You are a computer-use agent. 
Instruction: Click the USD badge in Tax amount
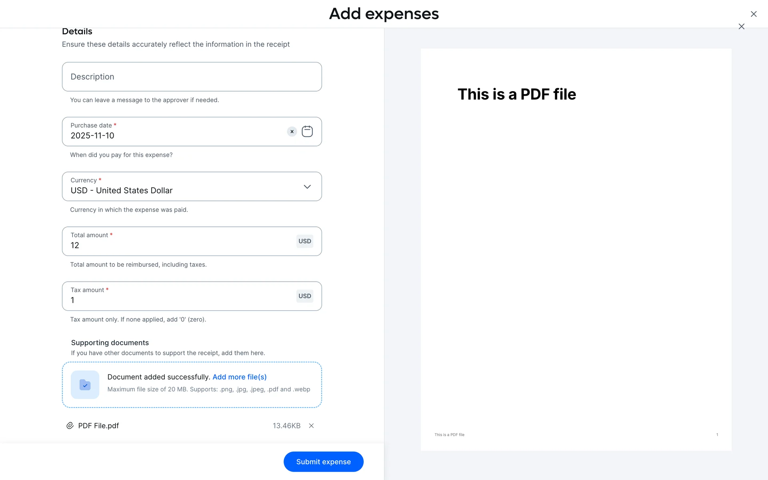[304, 296]
